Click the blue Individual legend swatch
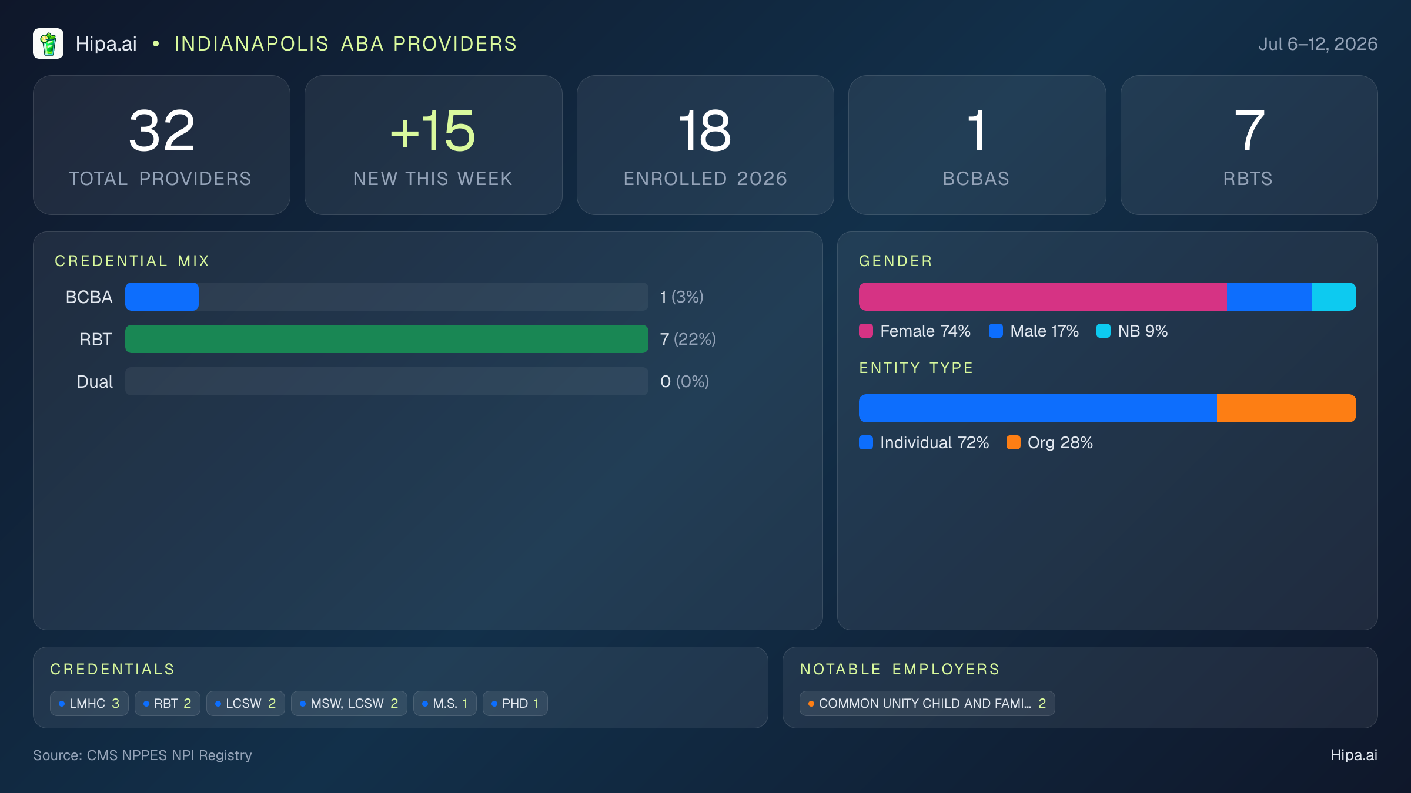Viewport: 1411px width, 793px height. (866, 442)
